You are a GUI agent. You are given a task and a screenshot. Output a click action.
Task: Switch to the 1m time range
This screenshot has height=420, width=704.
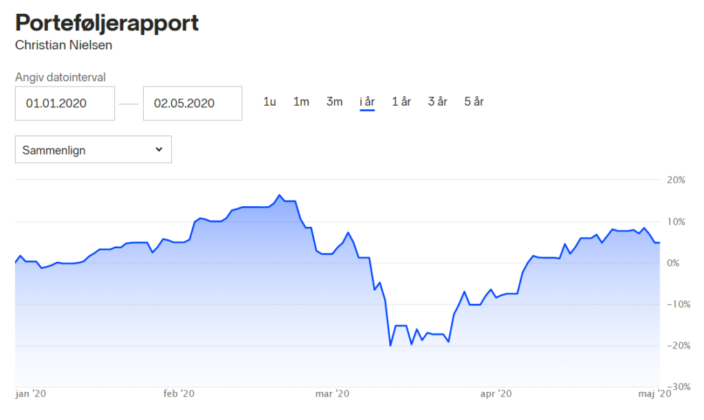click(301, 102)
